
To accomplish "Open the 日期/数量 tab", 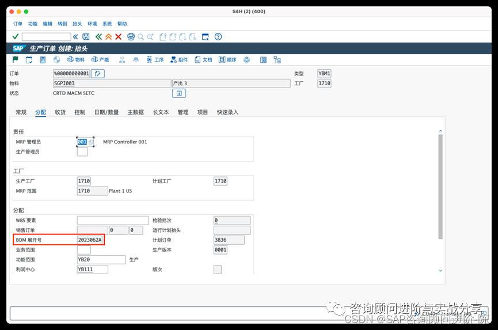I will click(107, 112).
